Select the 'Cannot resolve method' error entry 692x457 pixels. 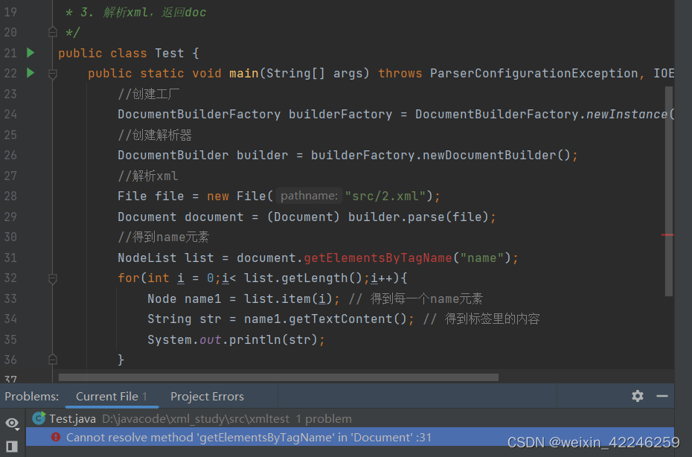tap(350, 437)
